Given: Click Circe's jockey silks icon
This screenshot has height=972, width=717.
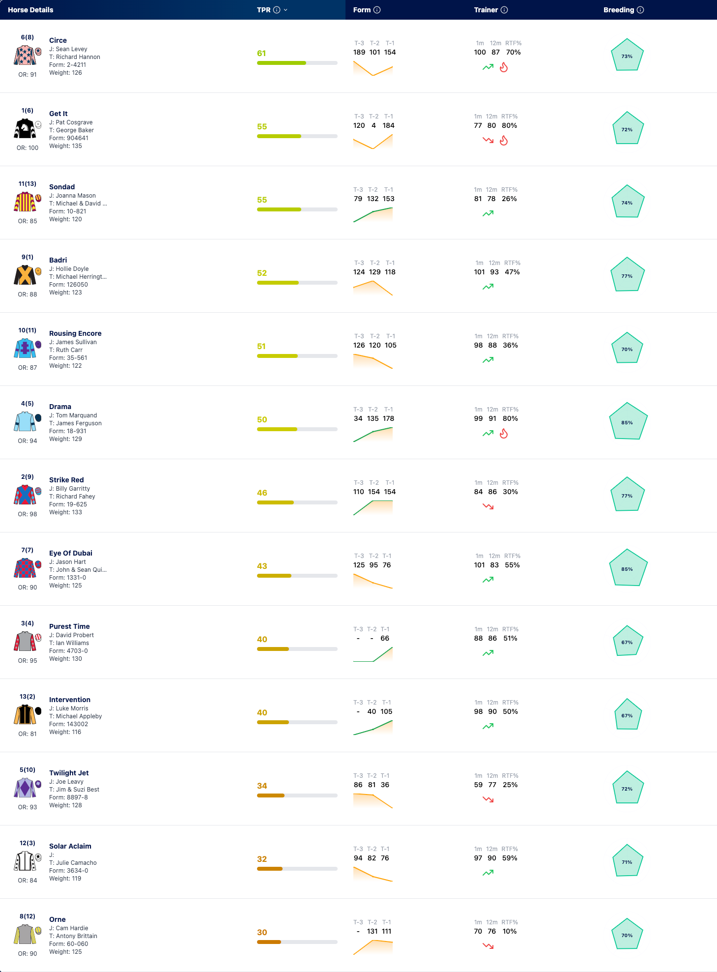Looking at the screenshot, I should pos(25,56).
